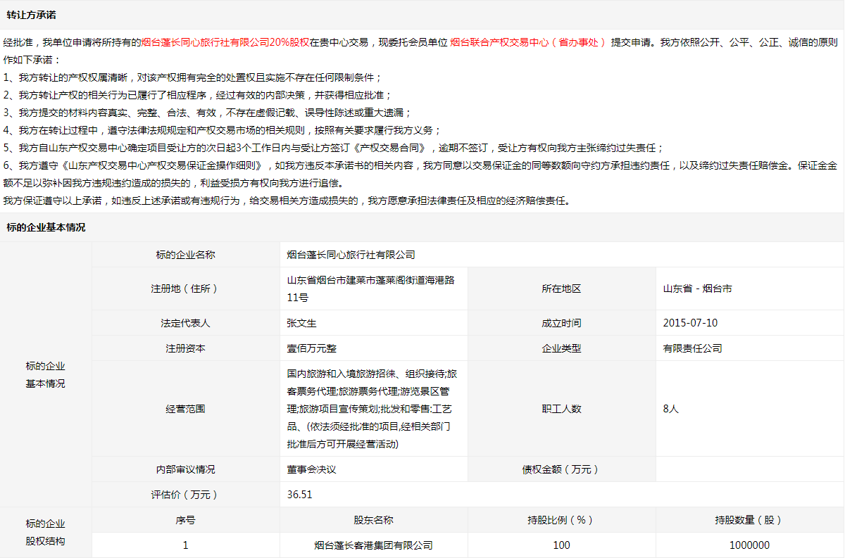Click the 成立时间 label cell
845x558 pixels.
562,323
